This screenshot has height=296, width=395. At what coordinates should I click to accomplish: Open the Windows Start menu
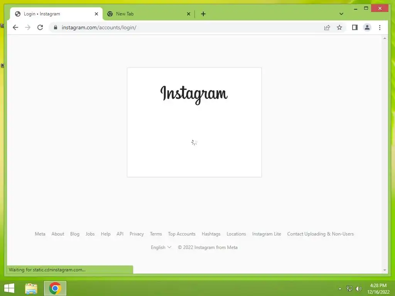coord(9,288)
